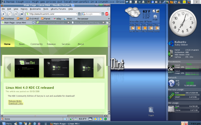Click the vertical scrollbar down arrow in Firefox

click(x=109, y=113)
